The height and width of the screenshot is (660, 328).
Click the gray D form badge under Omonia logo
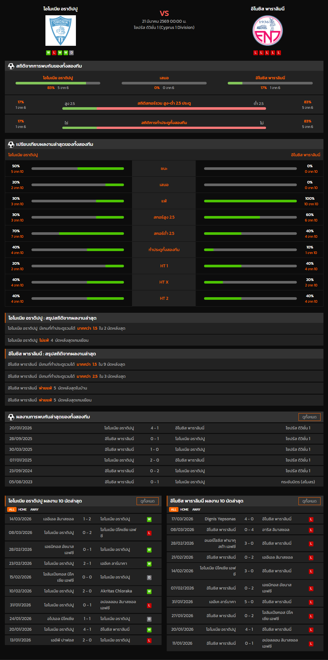pyautogui.click(x=72, y=53)
